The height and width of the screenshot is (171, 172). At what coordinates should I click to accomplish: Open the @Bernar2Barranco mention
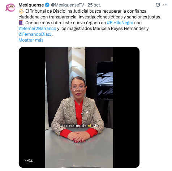[37, 29]
